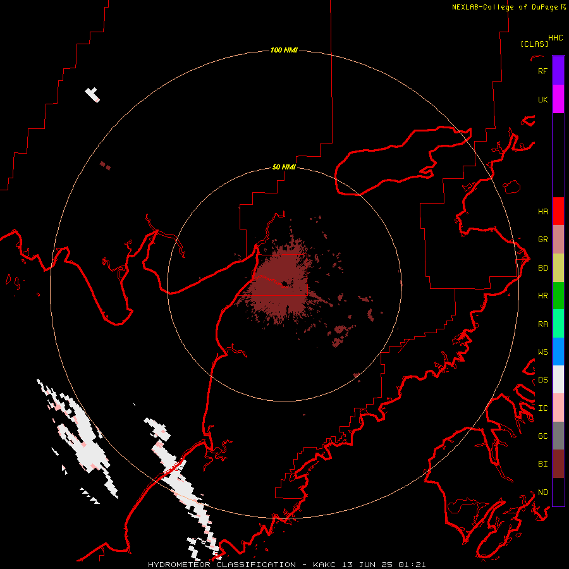
Task: Click the UK legend label
Action: point(542,99)
